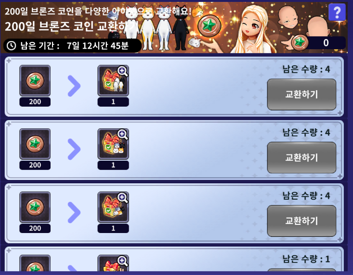This screenshot has width=353, height=275.
Task: Click the magnifier on second row reward
Action: 122,135
